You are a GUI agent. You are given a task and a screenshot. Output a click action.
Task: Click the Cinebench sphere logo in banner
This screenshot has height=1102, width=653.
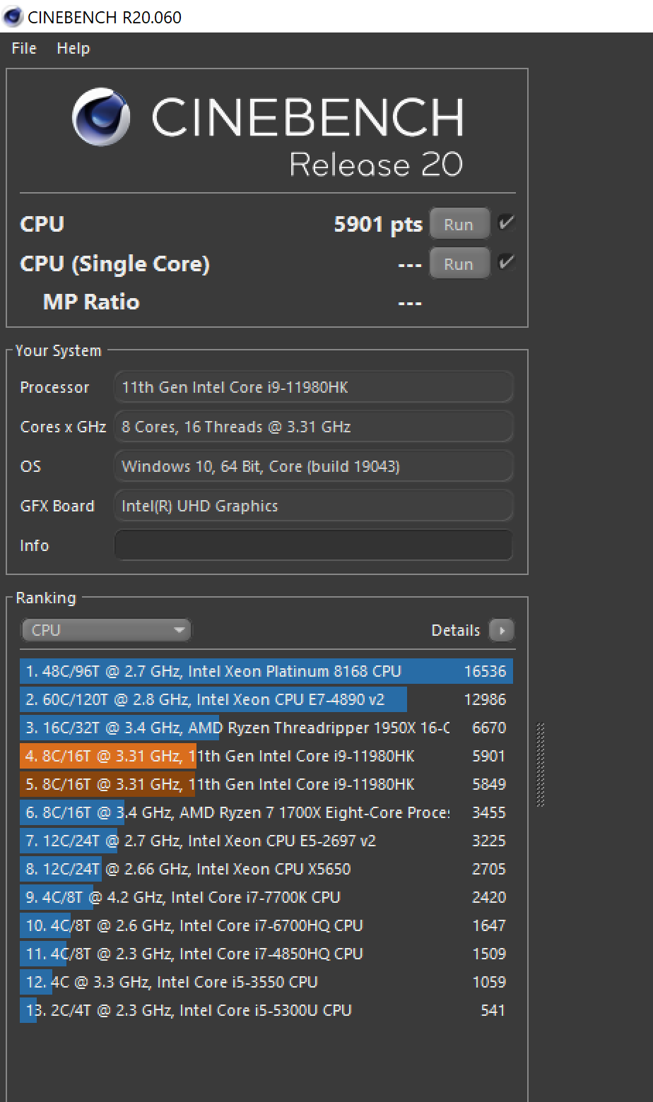tap(101, 117)
